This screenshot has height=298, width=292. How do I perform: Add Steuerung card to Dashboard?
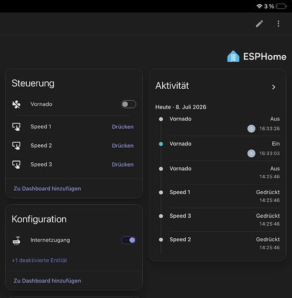(47, 188)
